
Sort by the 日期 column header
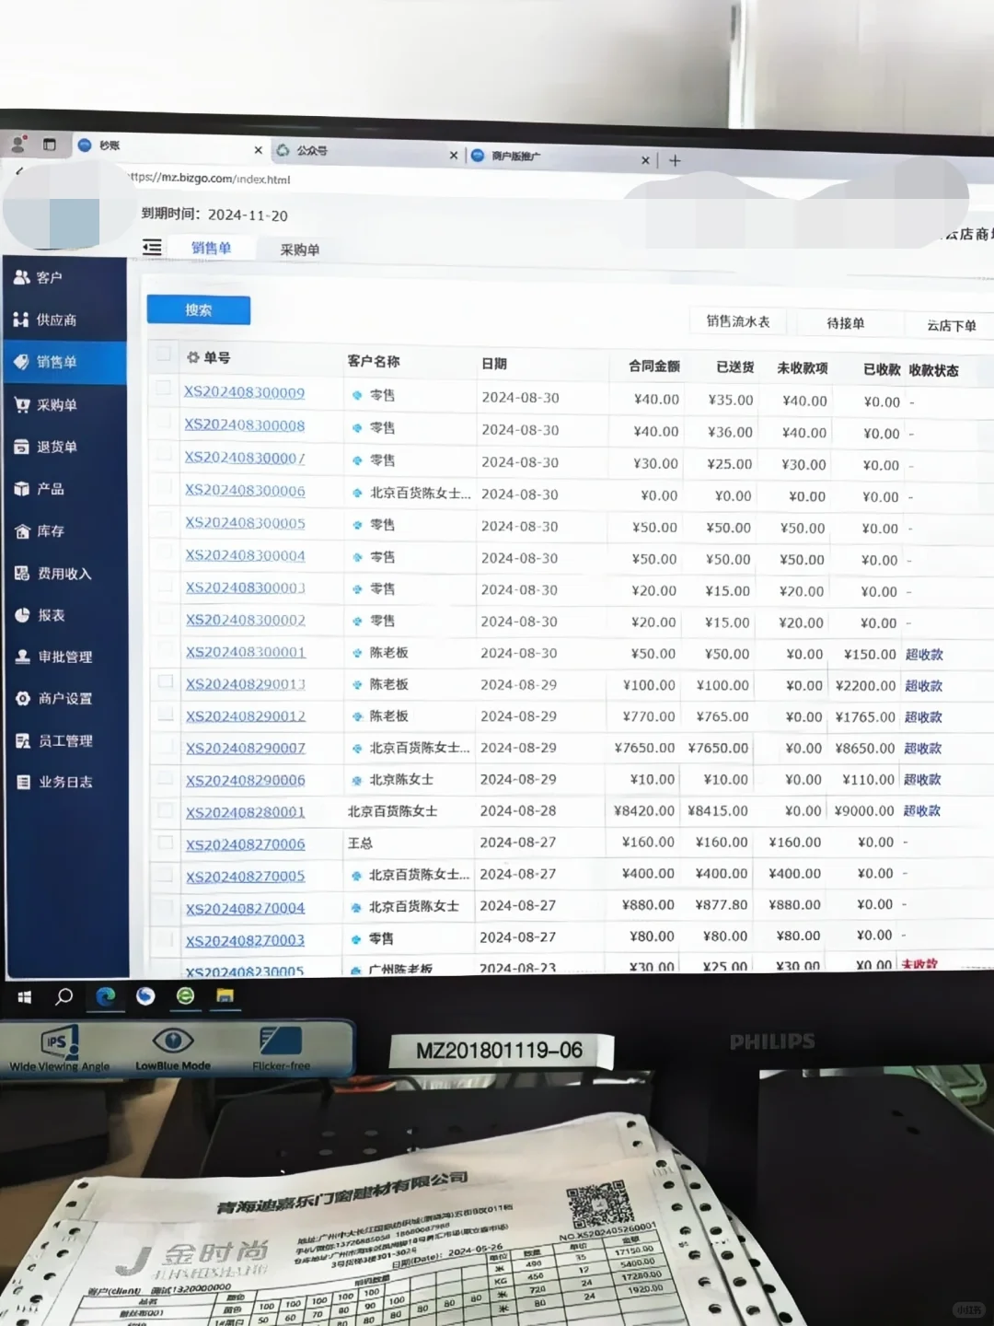tap(494, 364)
